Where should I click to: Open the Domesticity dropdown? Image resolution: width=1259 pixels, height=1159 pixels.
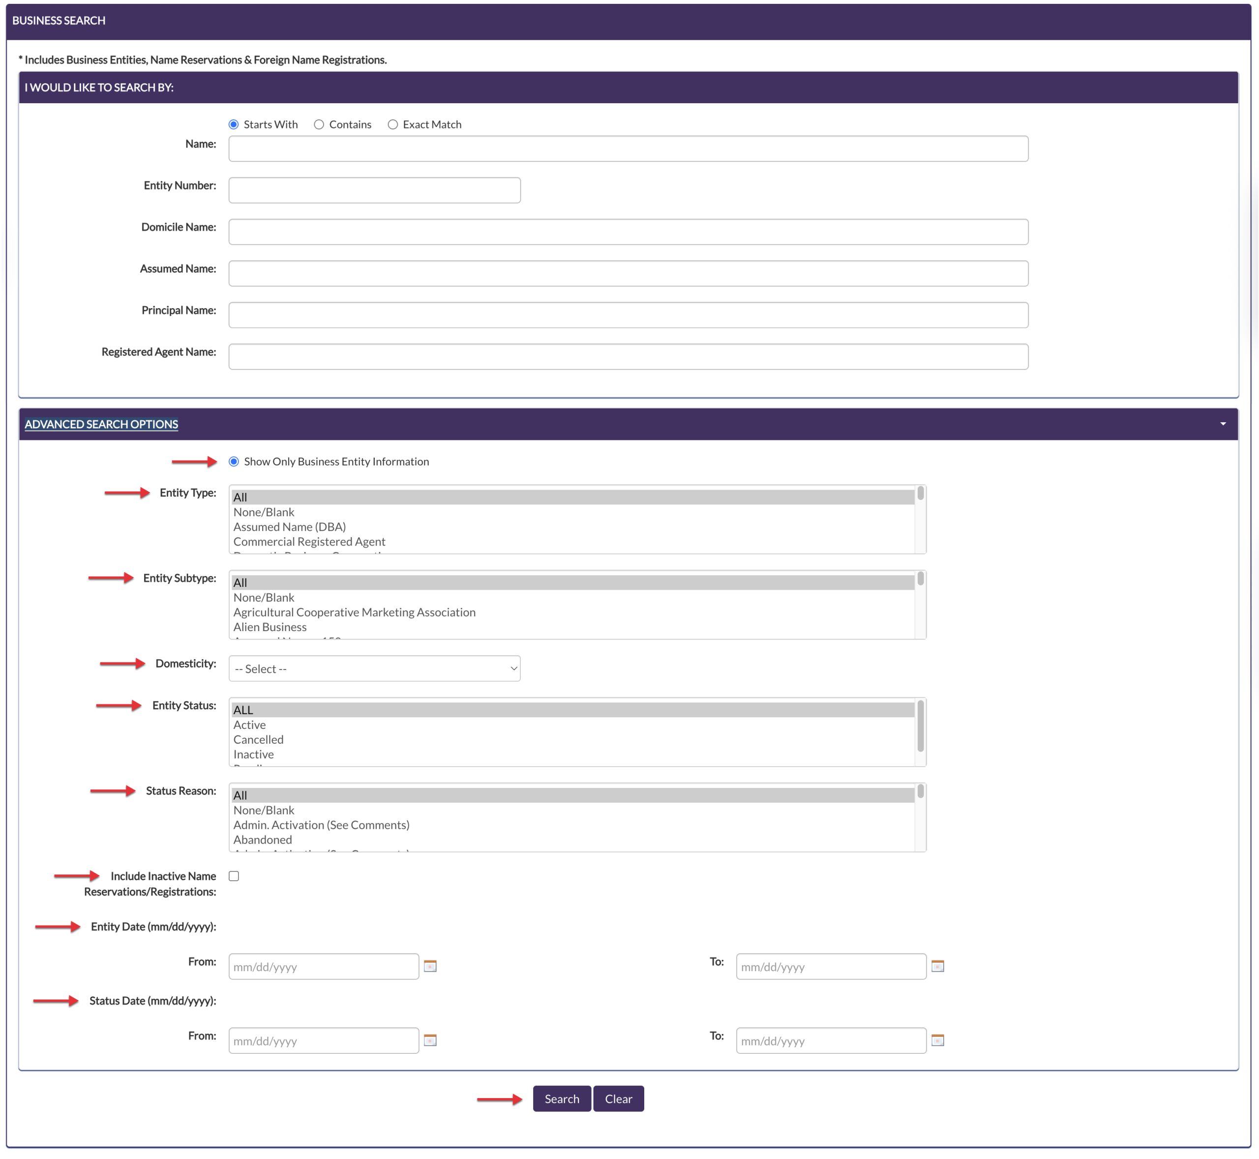click(374, 668)
